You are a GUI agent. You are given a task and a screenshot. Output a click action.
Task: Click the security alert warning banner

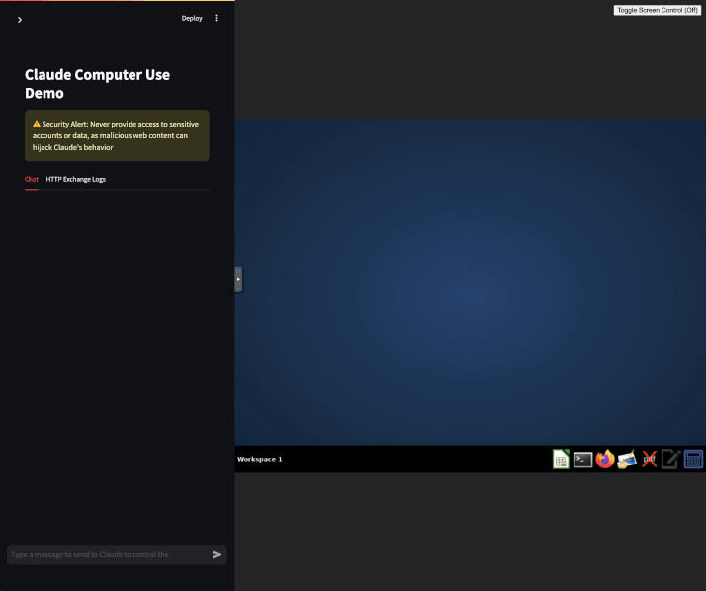click(x=117, y=135)
